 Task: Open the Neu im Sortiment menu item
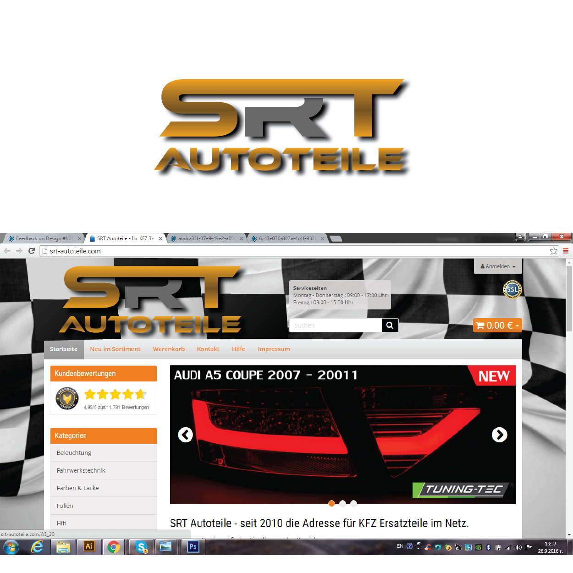coord(115,349)
